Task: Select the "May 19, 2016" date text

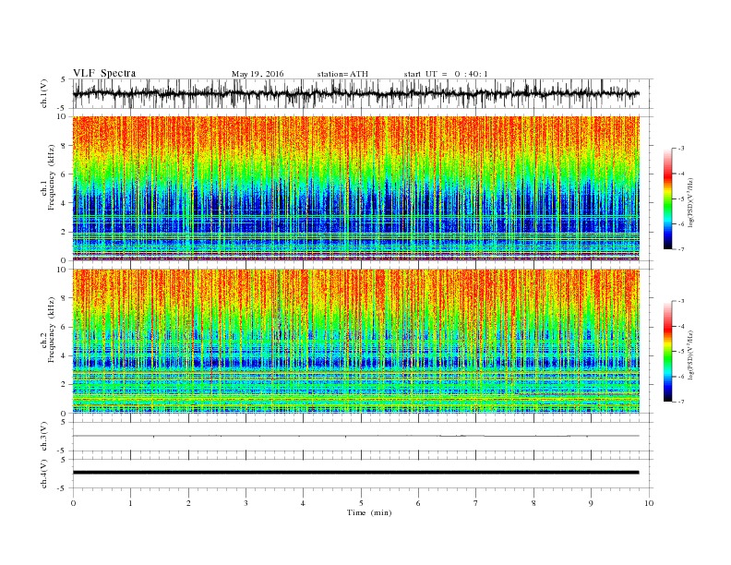Action: click(258, 74)
